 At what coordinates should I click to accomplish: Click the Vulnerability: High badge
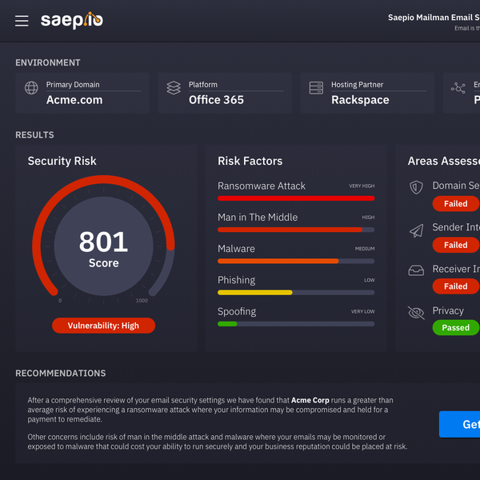click(x=103, y=326)
